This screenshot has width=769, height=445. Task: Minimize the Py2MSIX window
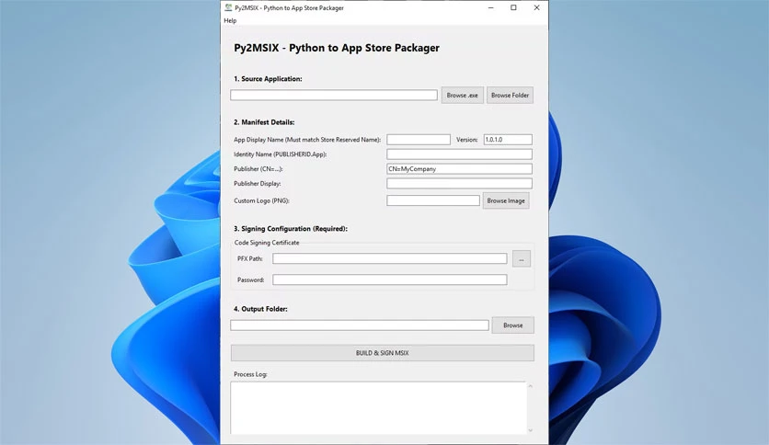click(x=491, y=8)
